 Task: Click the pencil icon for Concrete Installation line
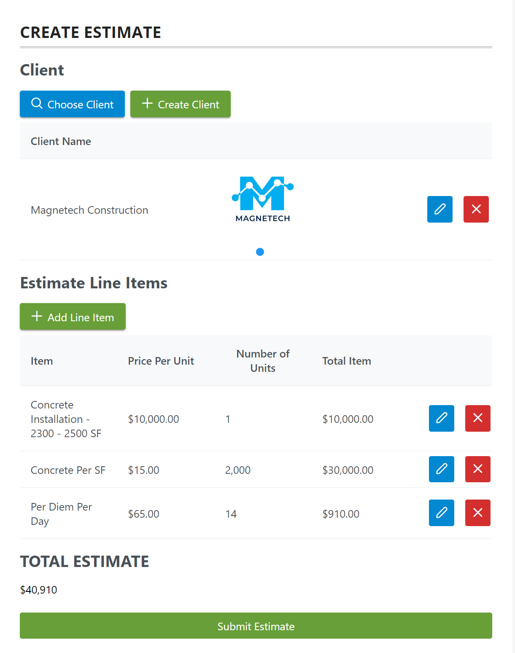441,418
